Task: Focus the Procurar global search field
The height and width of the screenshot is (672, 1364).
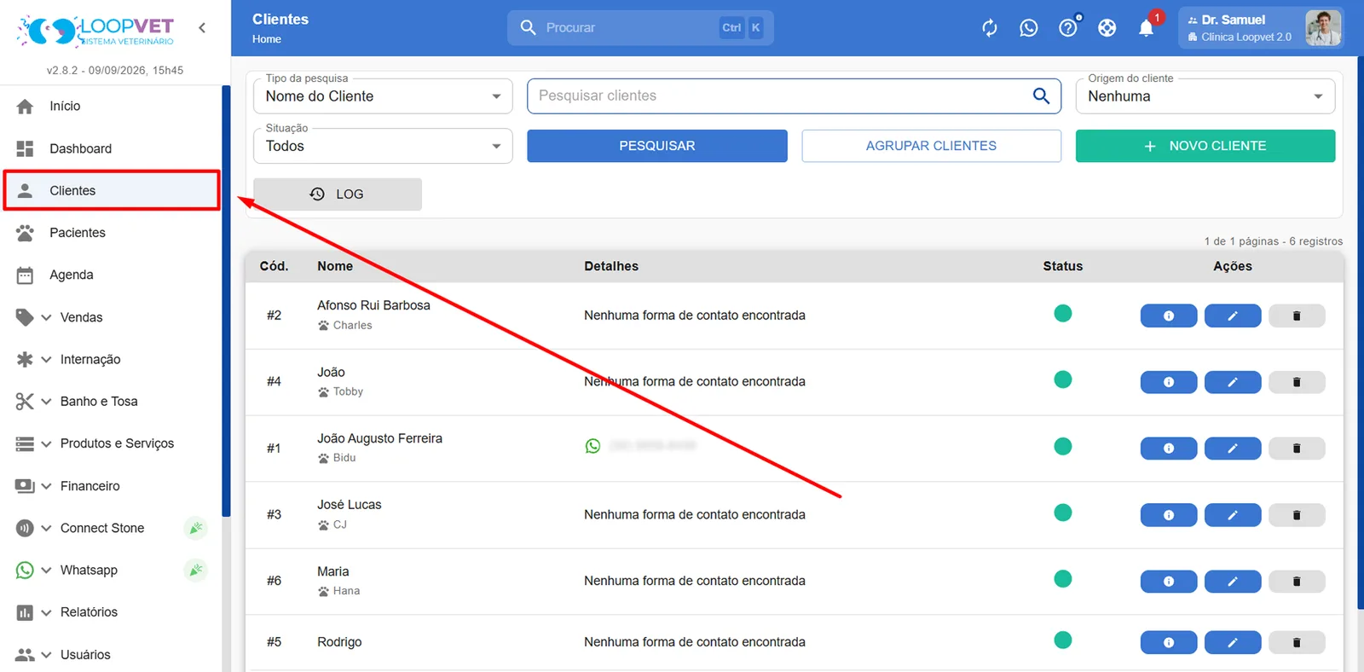Action: 640,28
